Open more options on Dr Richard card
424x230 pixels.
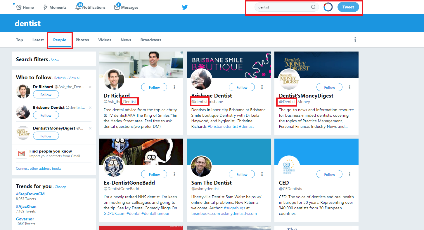pos(174,87)
